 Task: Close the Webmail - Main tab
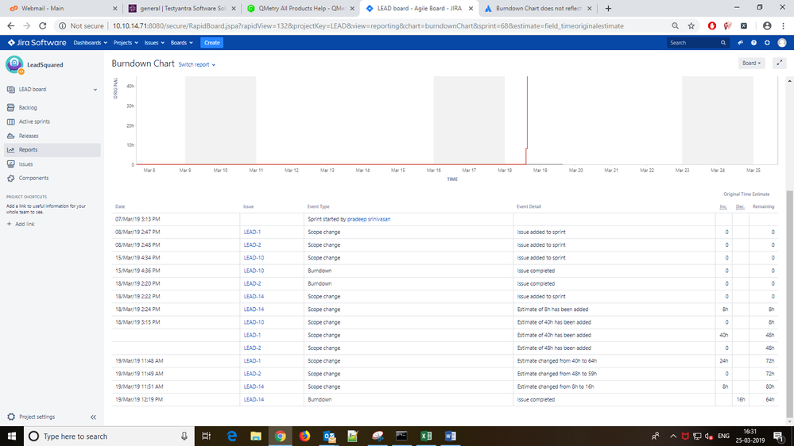(x=115, y=9)
